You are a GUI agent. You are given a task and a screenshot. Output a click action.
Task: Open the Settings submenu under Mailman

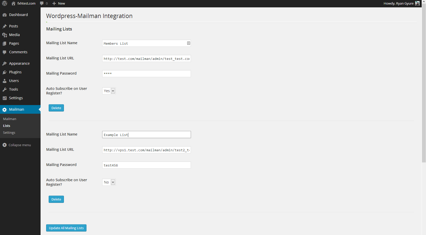coord(9,132)
